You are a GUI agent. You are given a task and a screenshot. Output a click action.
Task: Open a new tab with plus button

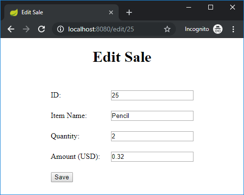coord(129,12)
